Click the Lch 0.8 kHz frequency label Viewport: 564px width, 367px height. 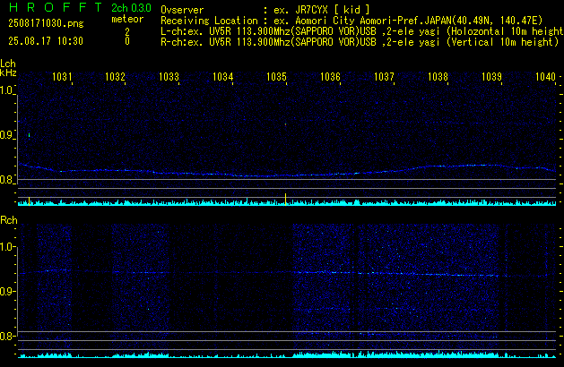pos(6,180)
